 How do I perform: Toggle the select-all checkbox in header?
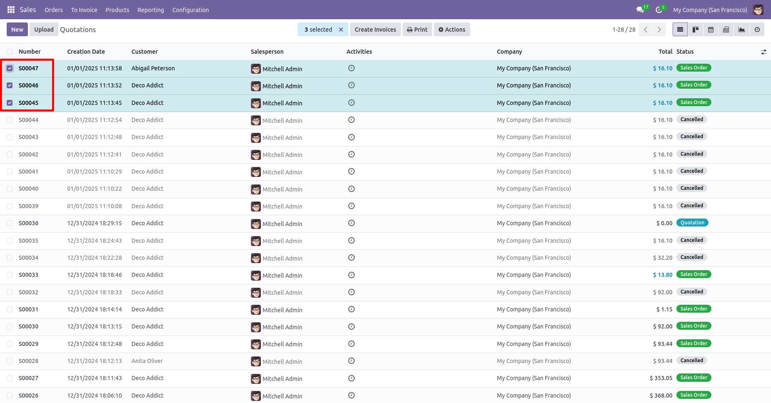point(10,52)
